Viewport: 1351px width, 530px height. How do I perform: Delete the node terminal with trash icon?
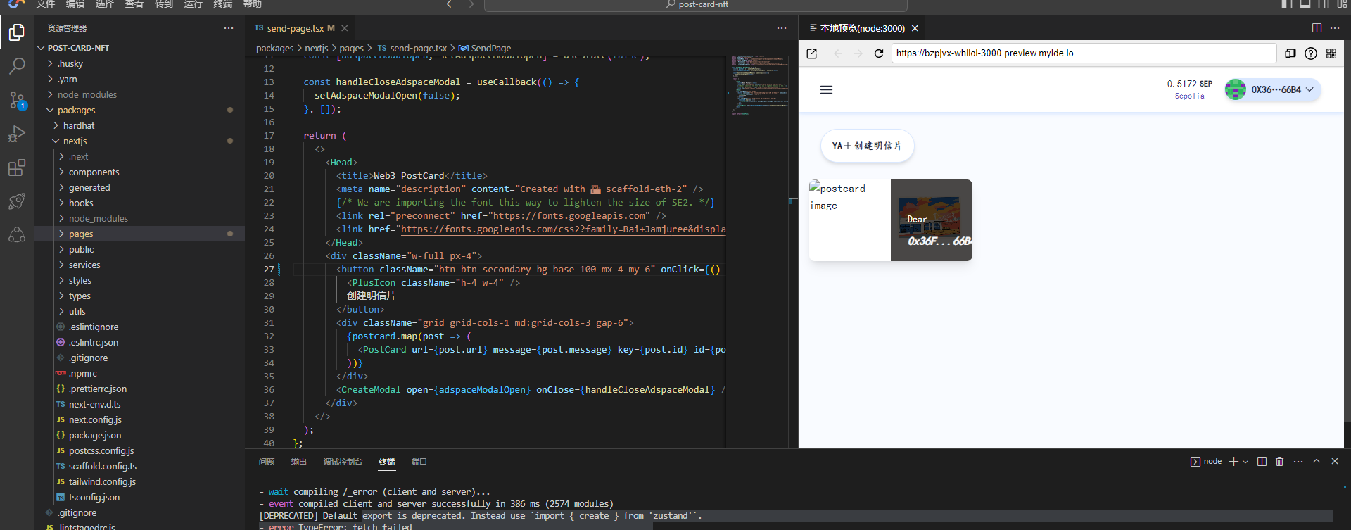[1280, 462]
